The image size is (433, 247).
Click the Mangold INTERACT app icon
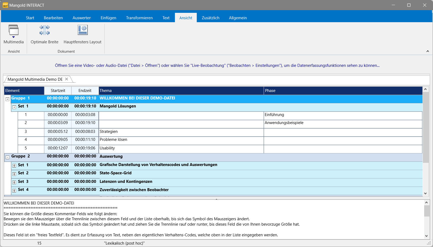pyautogui.click(x=5, y=5)
